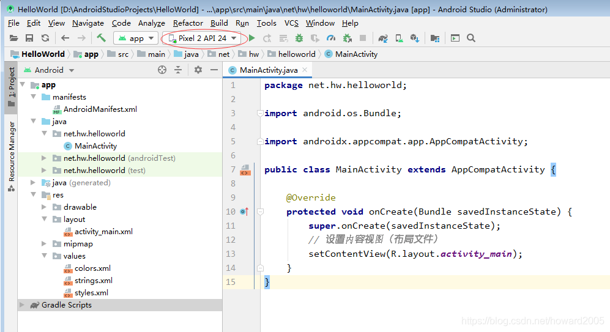Click Attach Debugger to Android Process icon
Viewport: 610px width, 332px height.
point(347,38)
